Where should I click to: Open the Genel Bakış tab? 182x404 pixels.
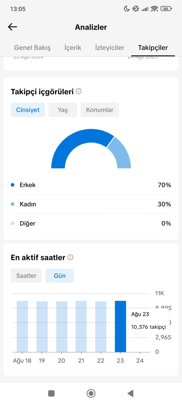pos(32,48)
